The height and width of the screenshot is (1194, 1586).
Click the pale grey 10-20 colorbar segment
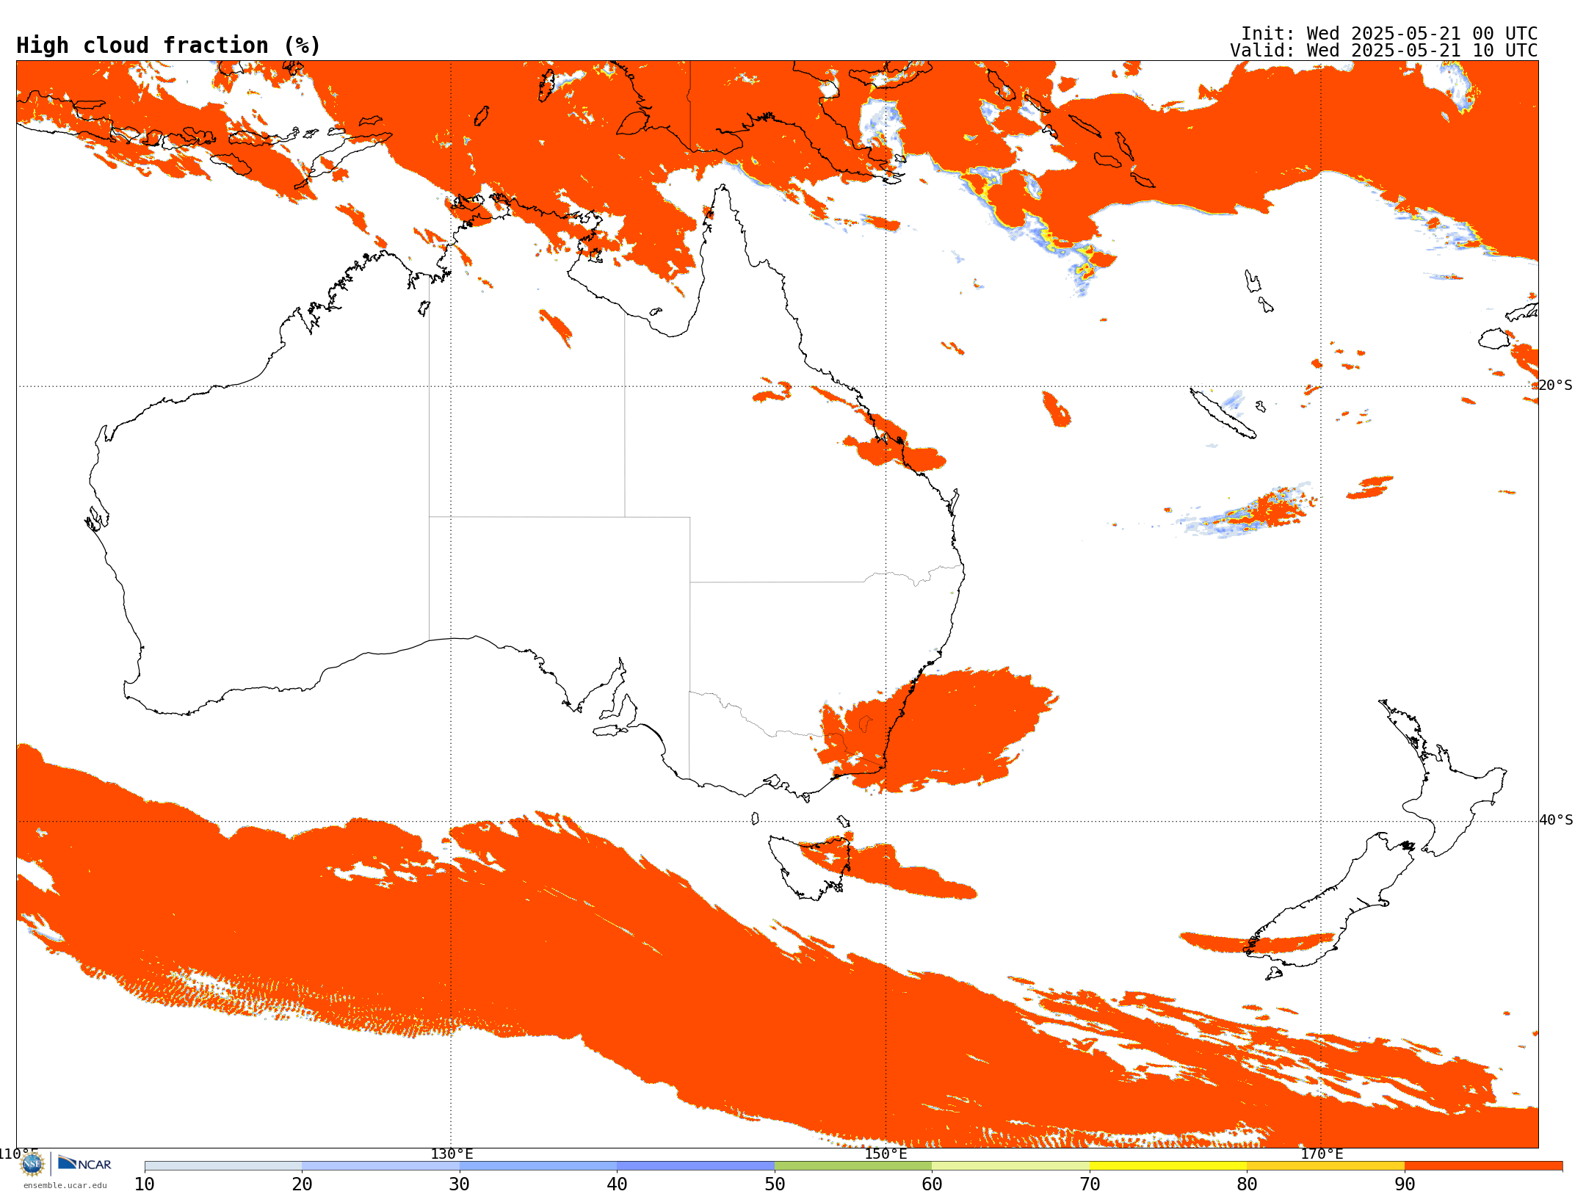pyautogui.click(x=223, y=1166)
